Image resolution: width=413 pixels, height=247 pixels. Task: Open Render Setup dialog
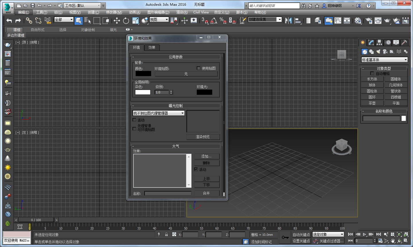coord(369,20)
